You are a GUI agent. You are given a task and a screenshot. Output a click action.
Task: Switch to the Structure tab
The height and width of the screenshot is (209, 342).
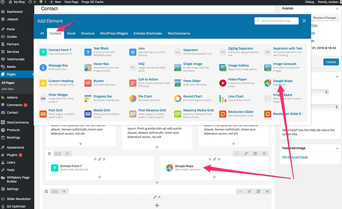coord(88,33)
